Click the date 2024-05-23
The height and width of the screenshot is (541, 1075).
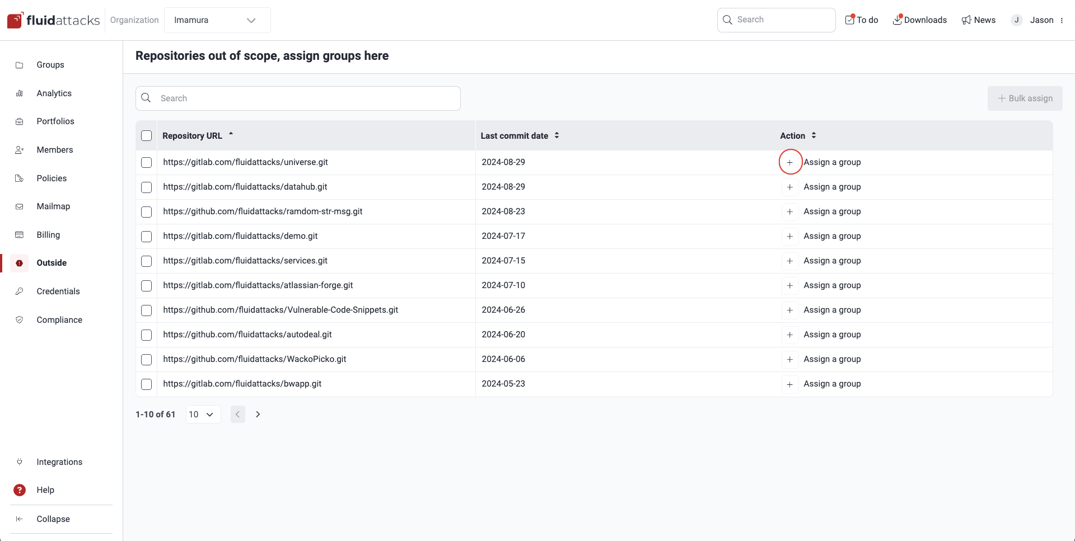[x=503, y=384]
